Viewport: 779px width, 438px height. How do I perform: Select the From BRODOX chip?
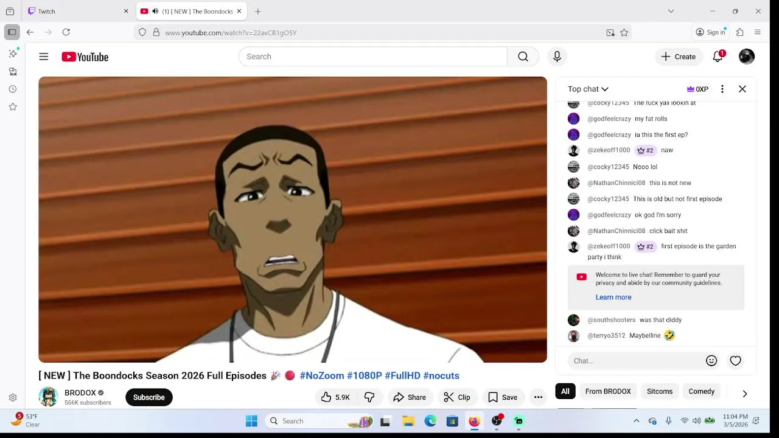pos(608,391)
